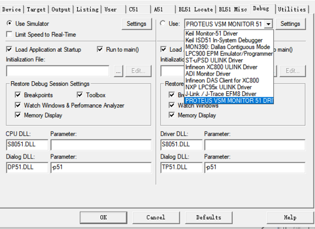Edit Dialog DLL field TP51.DLL
The image size is (315, 229).
(x=181, y=167)
